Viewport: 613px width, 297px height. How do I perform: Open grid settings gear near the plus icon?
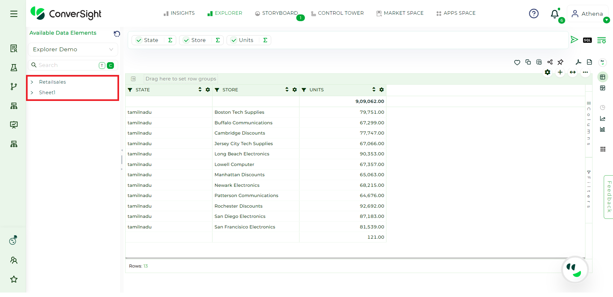(548, 72)
